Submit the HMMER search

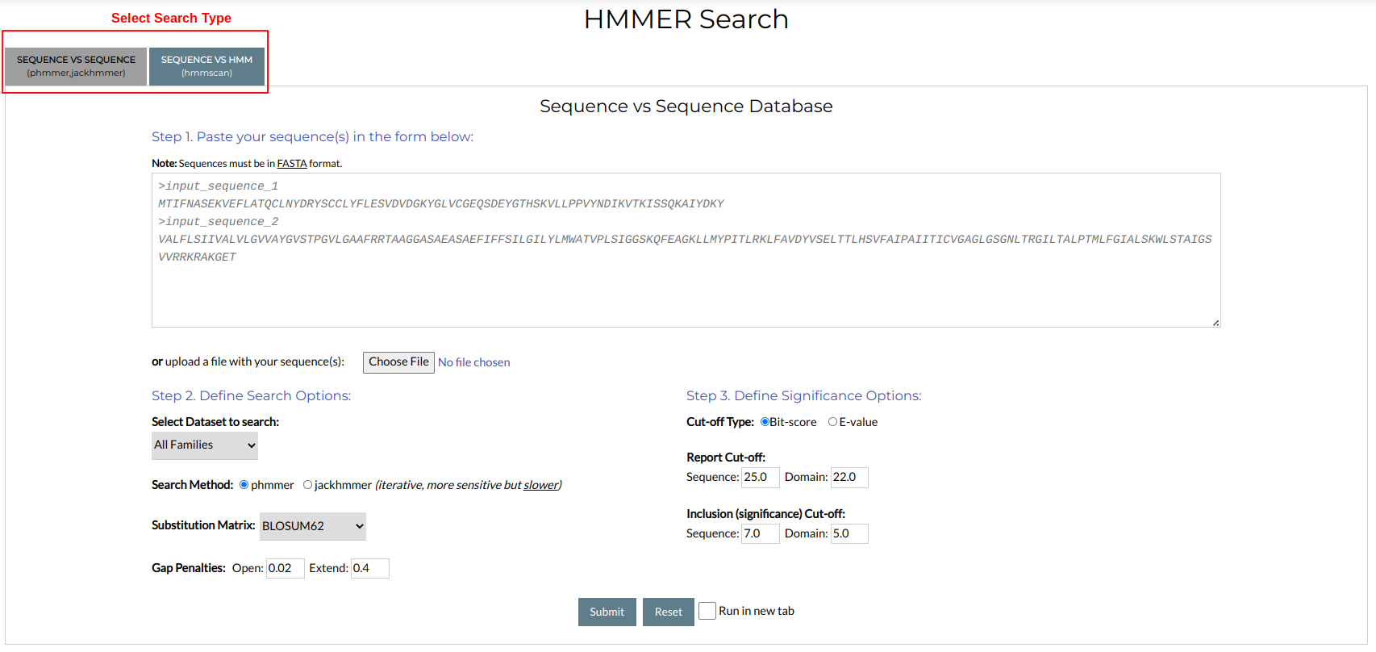(607, 612)
